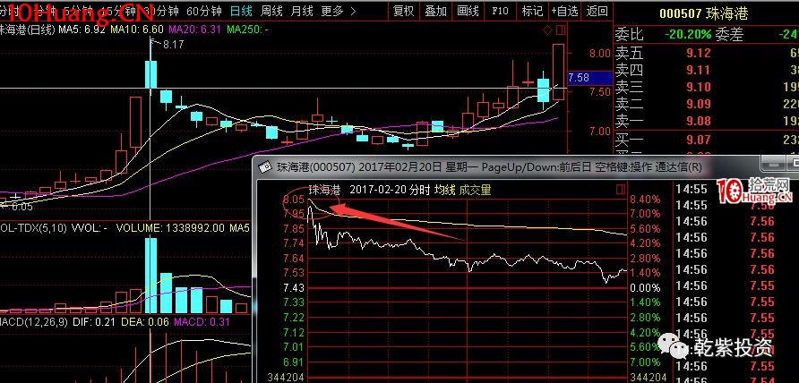Add stock via +自选 button
799x383 pixels.
coord(564,10)
